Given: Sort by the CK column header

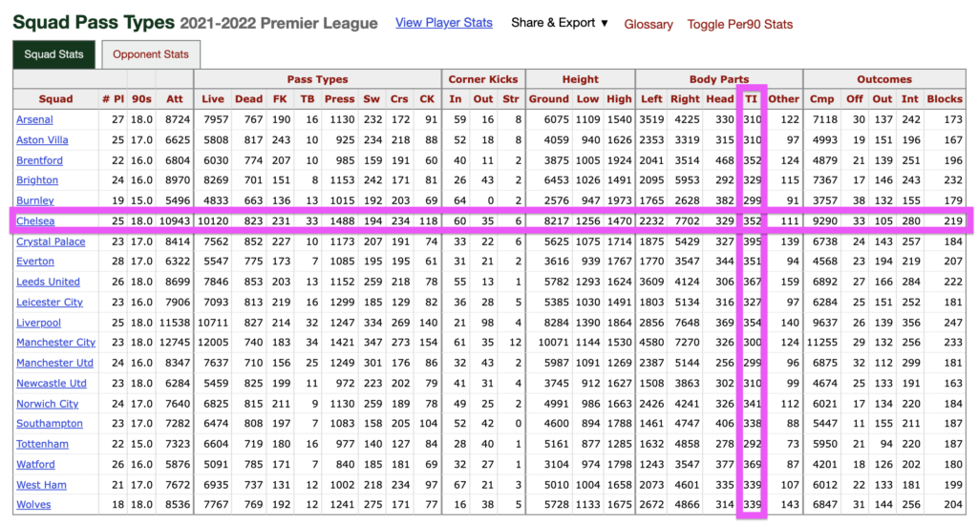Looking at the screenshot, I should tap(427, 99).
